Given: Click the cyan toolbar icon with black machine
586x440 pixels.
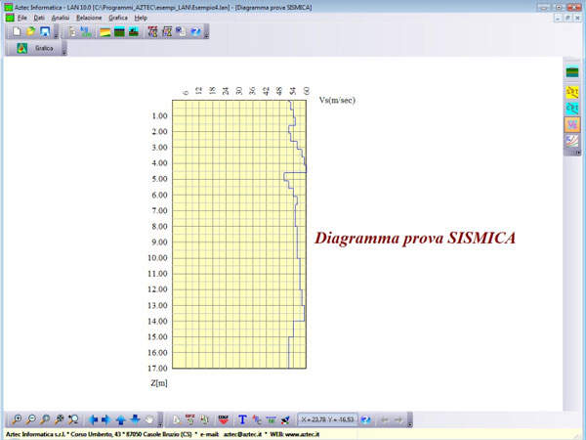Looking at the screenshot, I should click(x=134, y=32).
